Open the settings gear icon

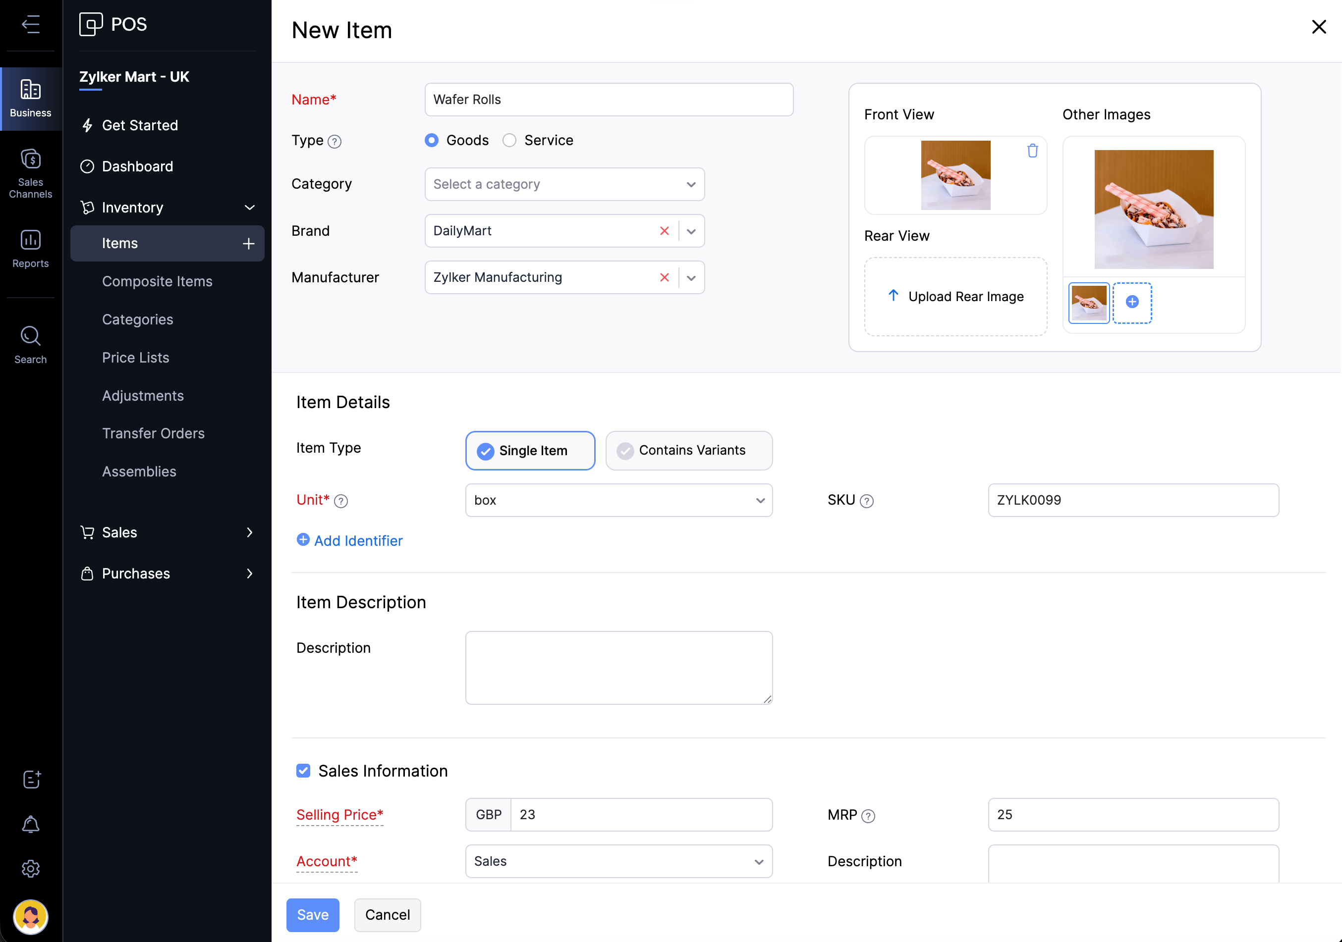tap(30, 868)
